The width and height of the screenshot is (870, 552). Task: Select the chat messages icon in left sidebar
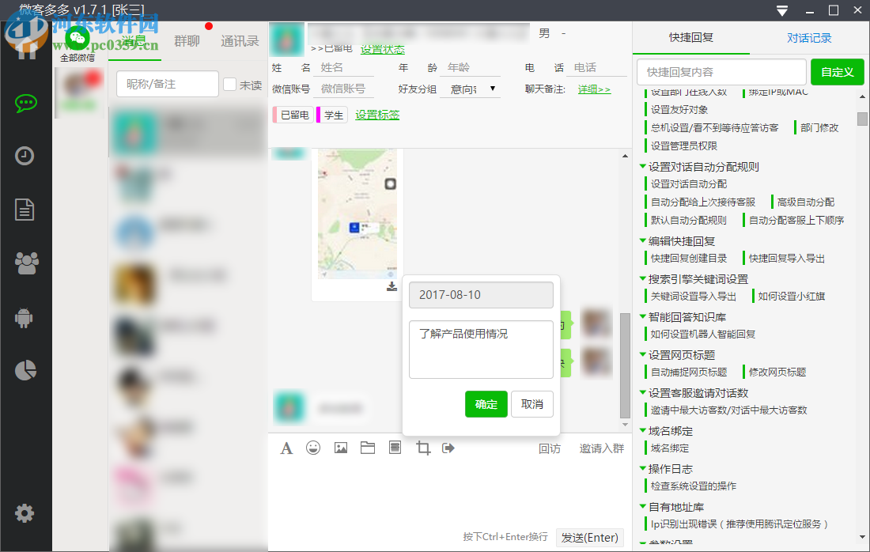click(x=25, y=102)
